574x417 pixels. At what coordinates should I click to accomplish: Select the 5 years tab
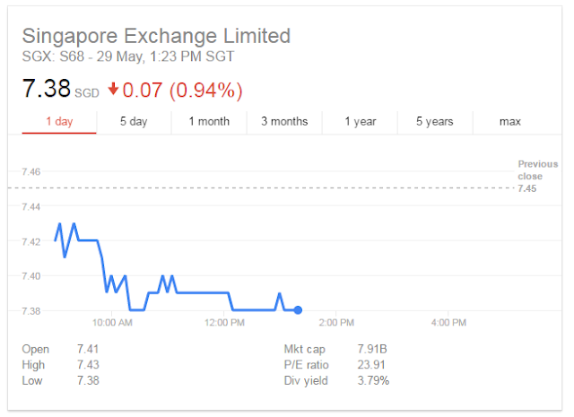(435, 121)
